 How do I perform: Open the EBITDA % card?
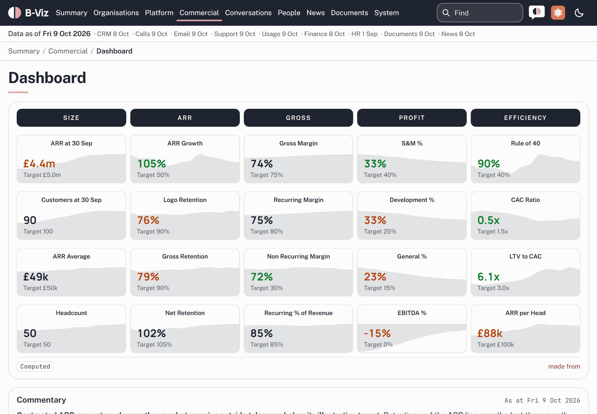412,329
